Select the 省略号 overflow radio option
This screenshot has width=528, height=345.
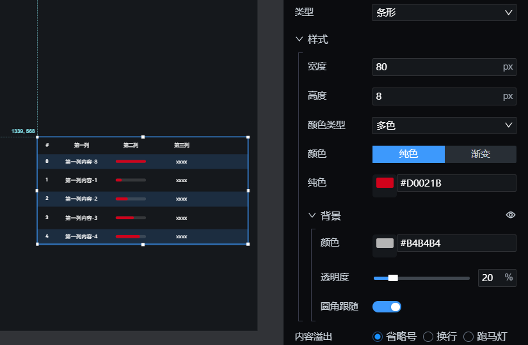[x=378, y=337]
